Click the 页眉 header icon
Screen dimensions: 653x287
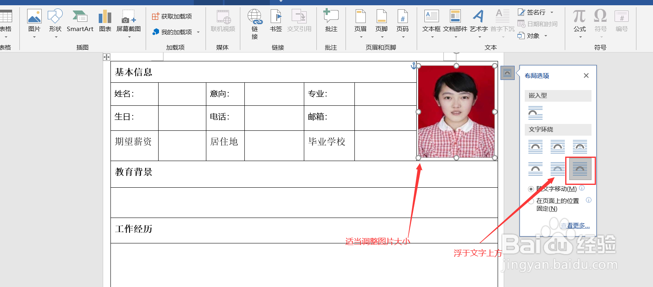coord(360,17)
